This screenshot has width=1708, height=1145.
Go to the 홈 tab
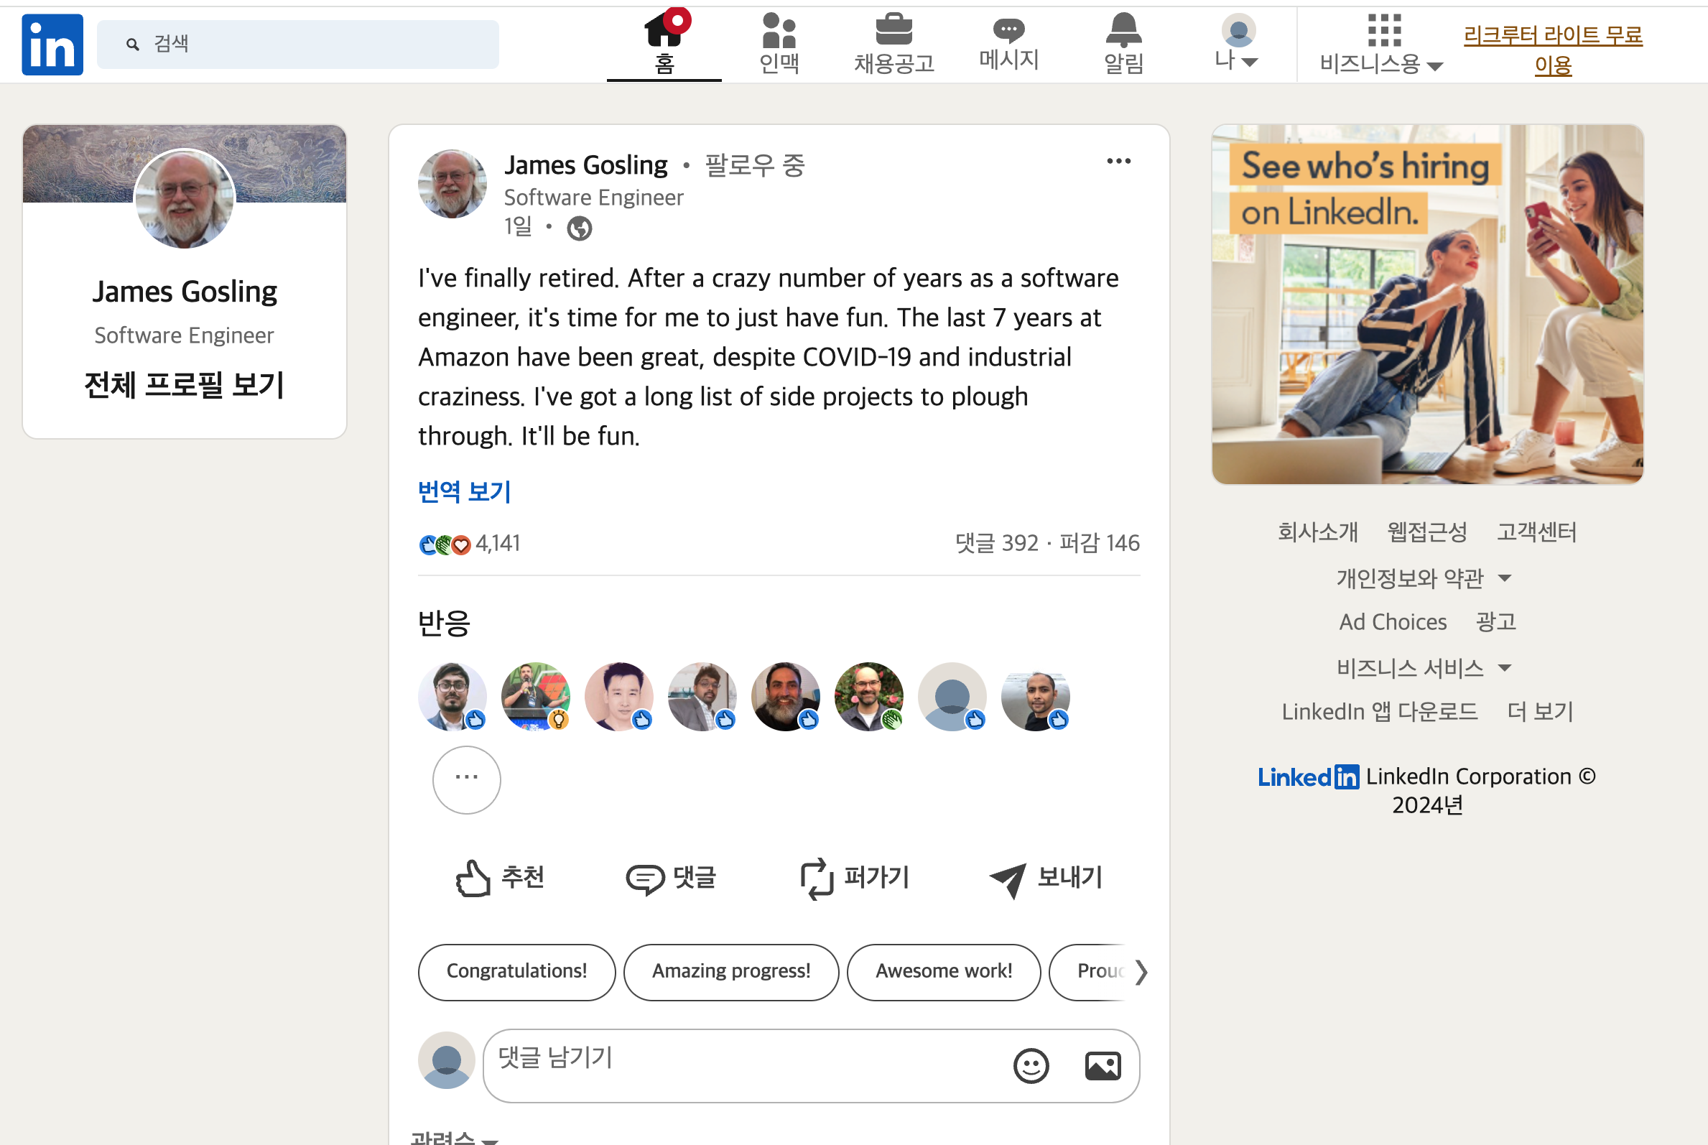tap(664, 44)
